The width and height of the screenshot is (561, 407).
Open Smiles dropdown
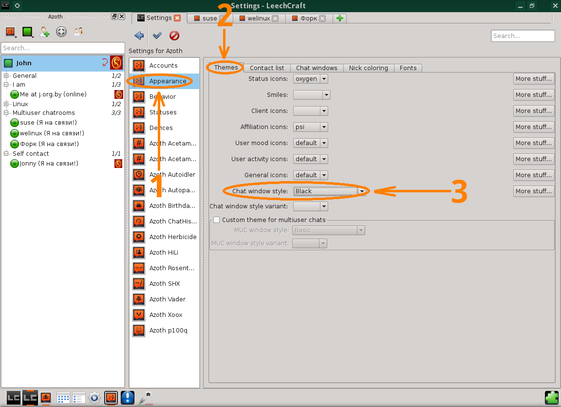pos(312,95)
